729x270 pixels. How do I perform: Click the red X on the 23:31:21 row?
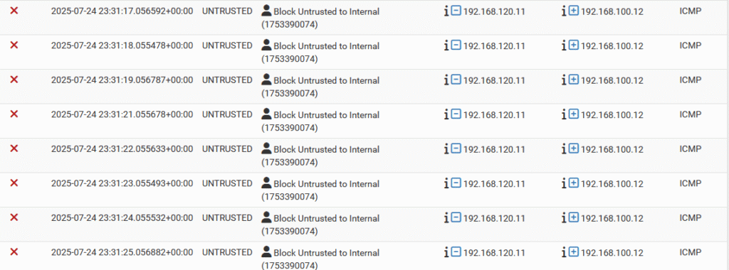point(14,114)
